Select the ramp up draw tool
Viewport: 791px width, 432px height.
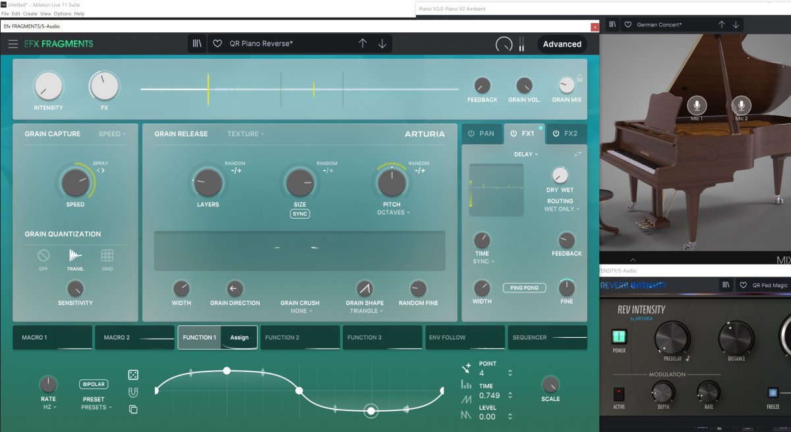(467, 400)
